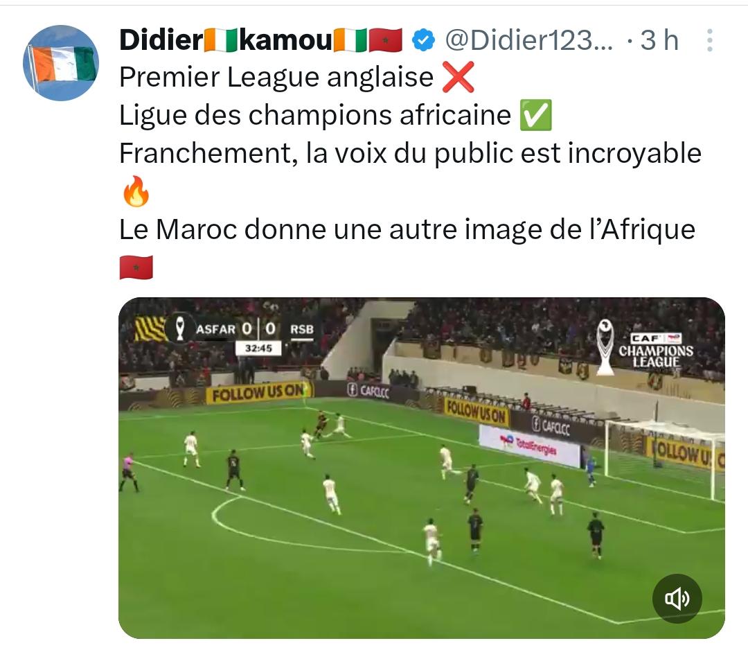Click the red cross mark emoji

point(458,77)
